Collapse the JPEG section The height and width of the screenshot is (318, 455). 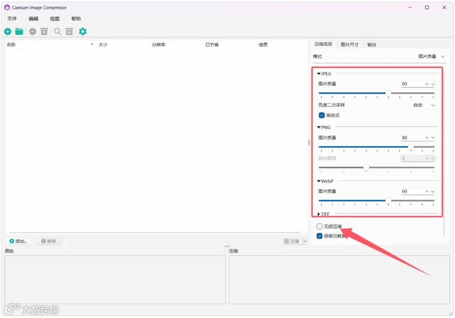tap(318, 74)
